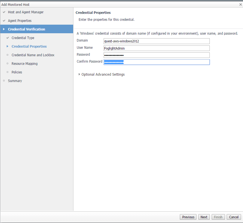Open the Policies substep
Image resolution: width=243 pixels, height=223 pixels.
coord(17,72)
